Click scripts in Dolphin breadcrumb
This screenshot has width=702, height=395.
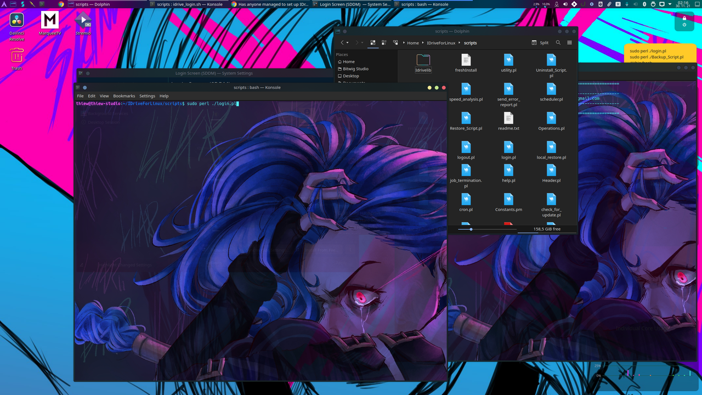point(470,43)
